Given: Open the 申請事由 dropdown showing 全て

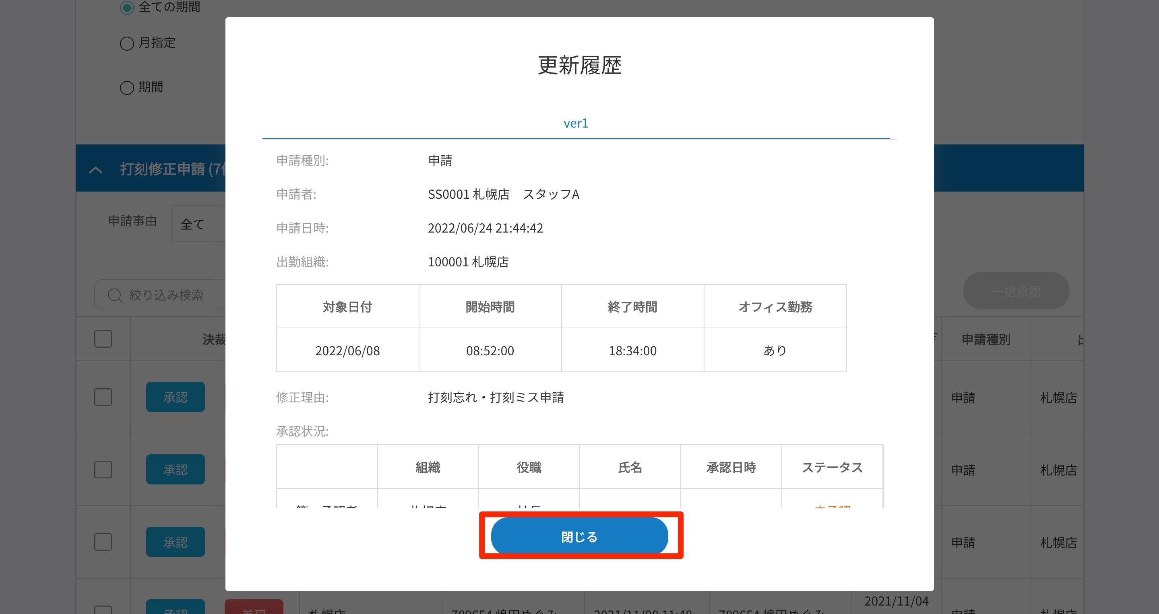Looking at the screenshot, I should point(198,224).
